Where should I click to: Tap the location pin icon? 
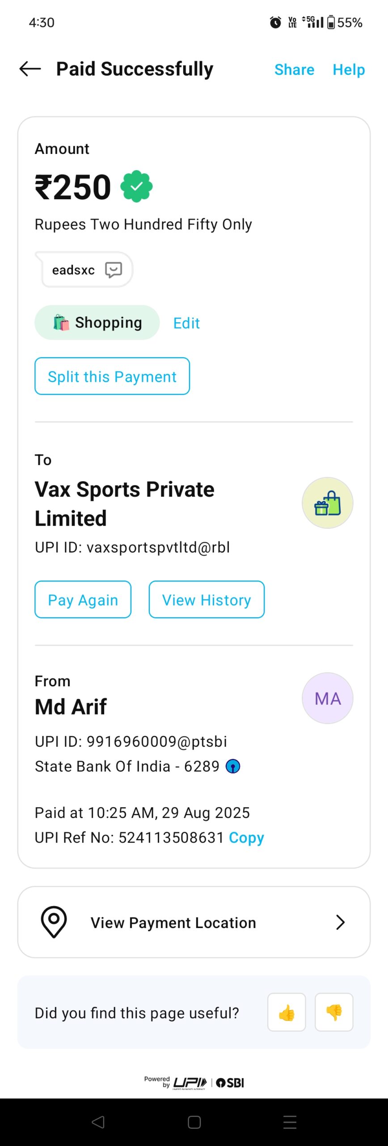[54, 922]
